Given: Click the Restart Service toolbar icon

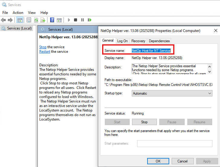Looking at the screenshot, I should click(x=89, y=20).
